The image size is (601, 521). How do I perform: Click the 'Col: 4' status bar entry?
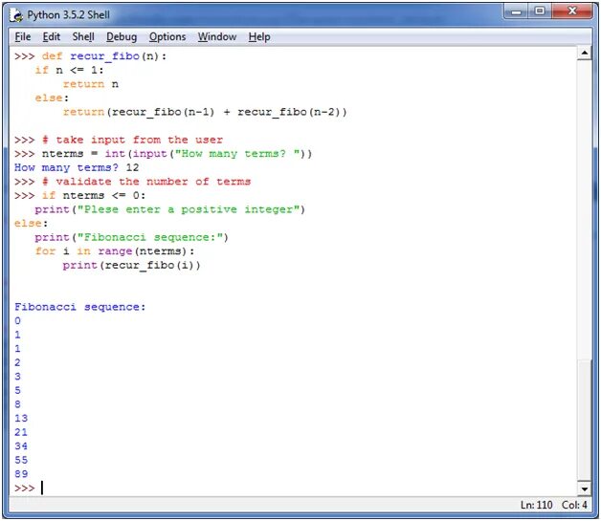[x=574, y=506]
